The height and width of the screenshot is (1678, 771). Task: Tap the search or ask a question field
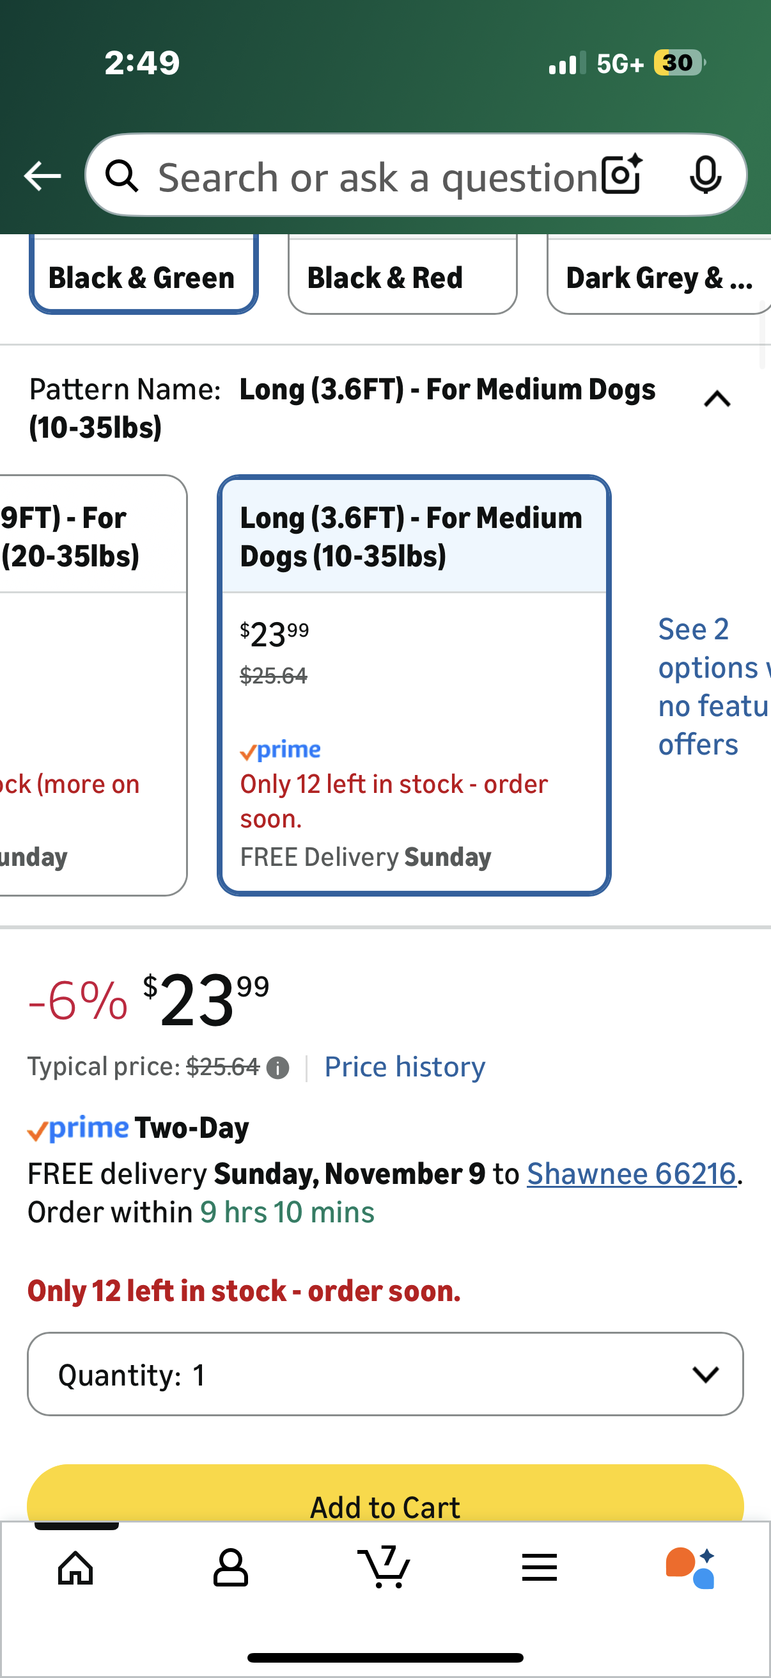377,177
